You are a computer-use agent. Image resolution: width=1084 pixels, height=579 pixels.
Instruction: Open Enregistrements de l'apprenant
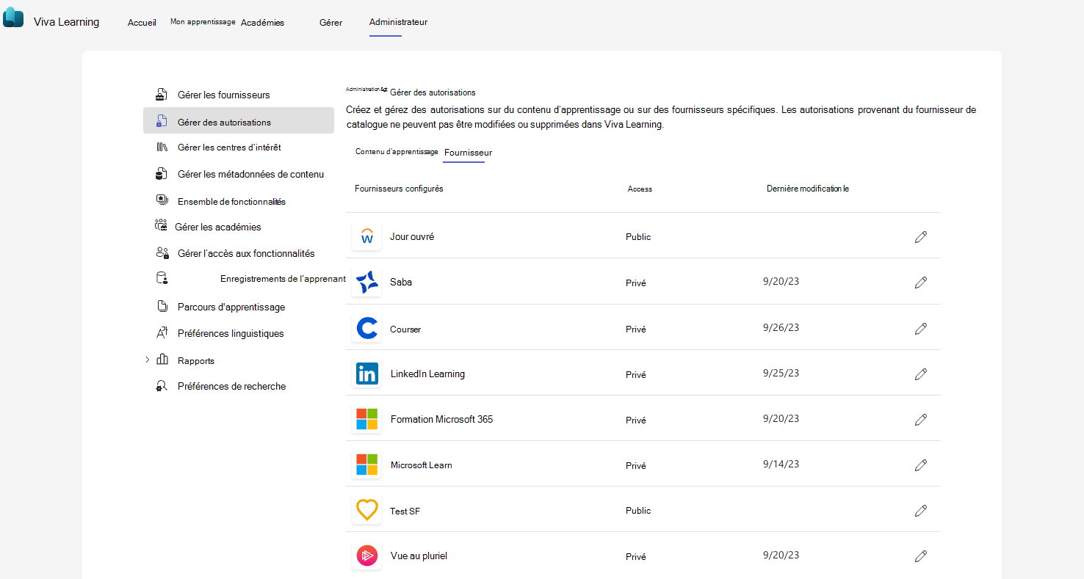pos(283,279)
